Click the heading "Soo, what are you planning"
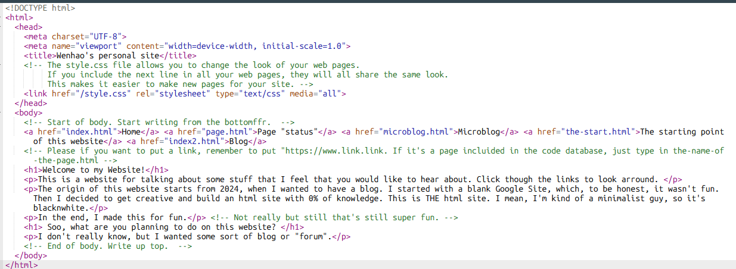 pyautogui.click(x=164, y=227)
